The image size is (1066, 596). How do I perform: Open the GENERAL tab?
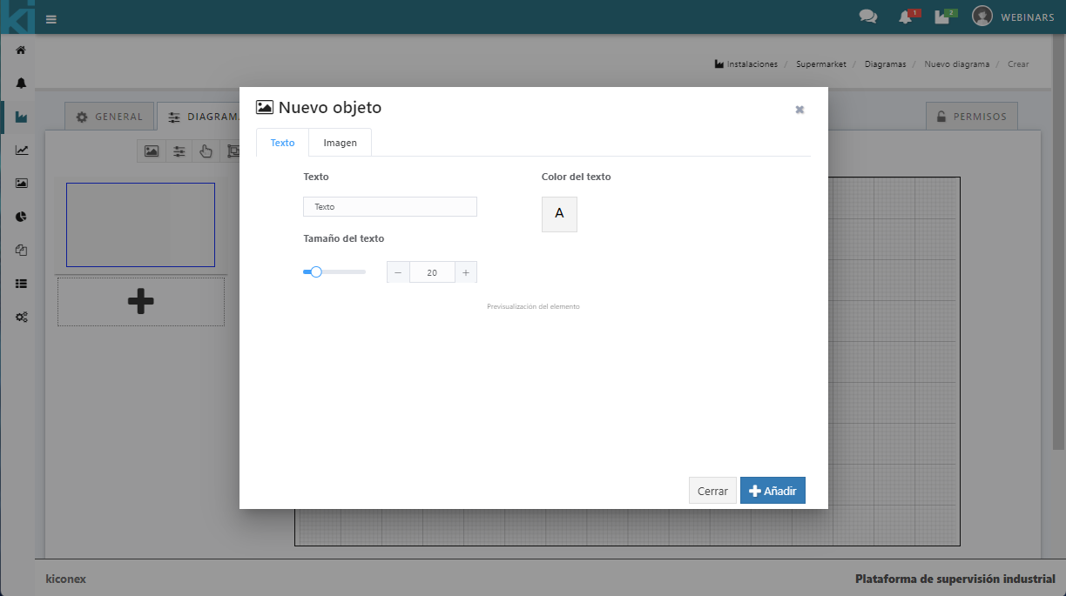110,117
